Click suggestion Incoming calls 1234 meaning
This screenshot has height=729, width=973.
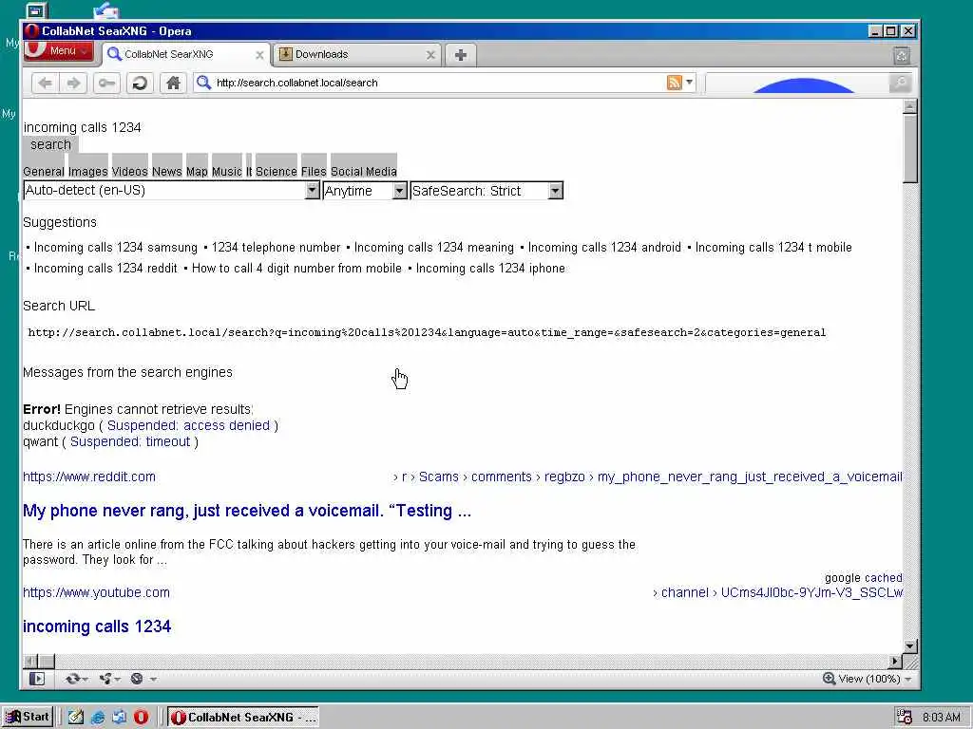tap(433, 248)
